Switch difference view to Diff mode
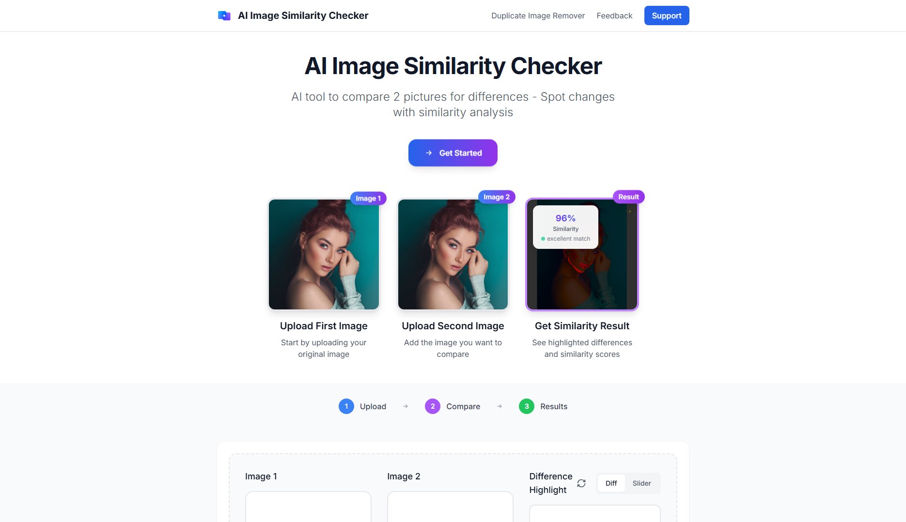 (611, 483)
